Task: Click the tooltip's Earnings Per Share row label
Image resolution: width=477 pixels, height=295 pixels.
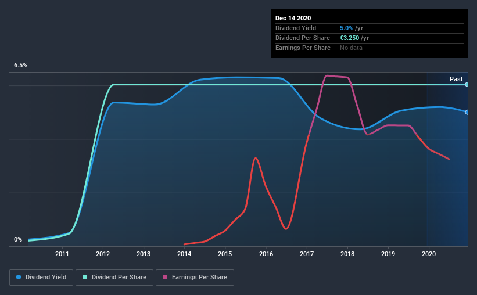Action: (x=303, y=48)
